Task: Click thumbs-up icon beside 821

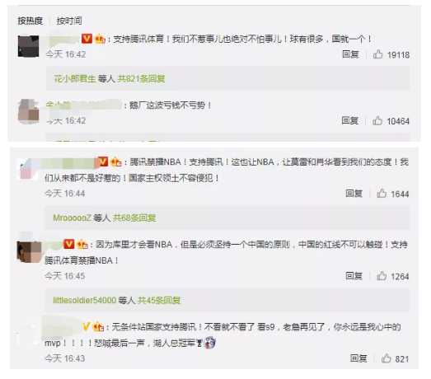Action: [386, 358]
